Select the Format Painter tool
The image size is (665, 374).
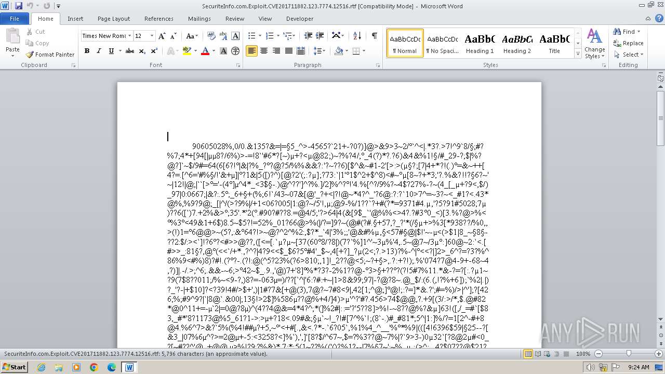(50, 55)
